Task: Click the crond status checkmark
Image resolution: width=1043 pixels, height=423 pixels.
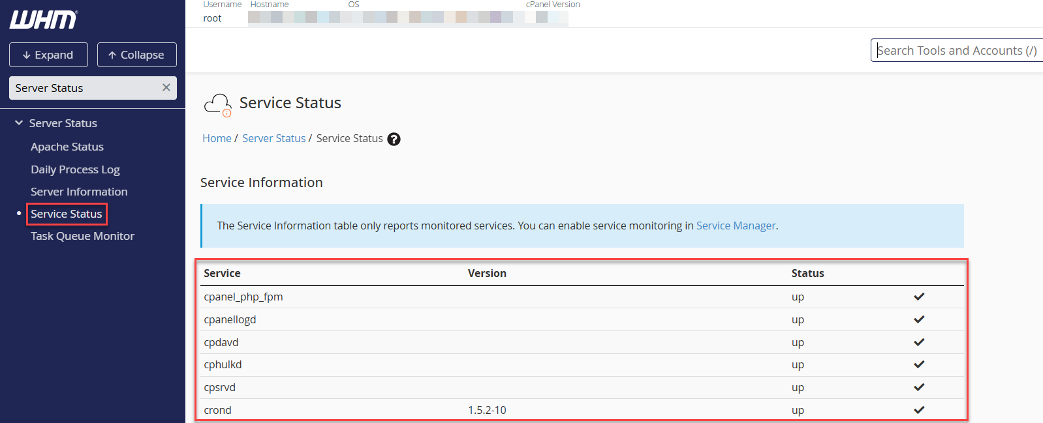Action: click(919, 410)
